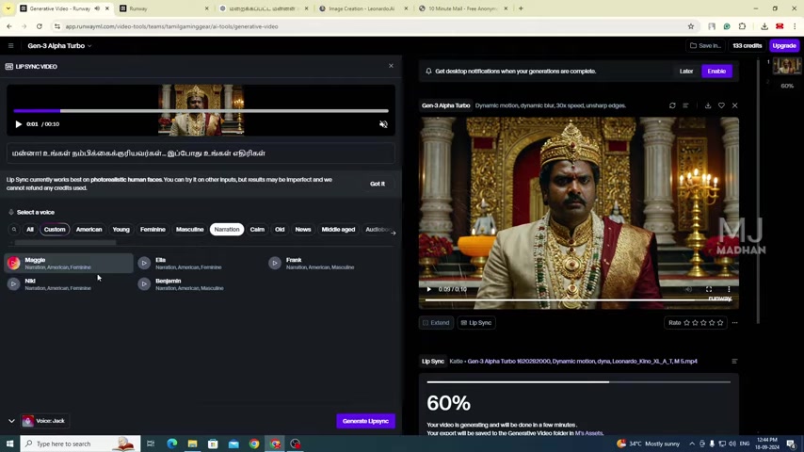Filter voices by Young
The height and width of the screenshot is (452, 804).
pyautogui.click(x=121, y=230)
